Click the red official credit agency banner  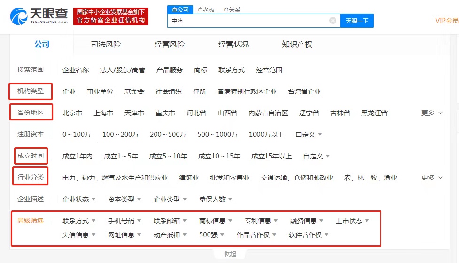pos(111,16)
